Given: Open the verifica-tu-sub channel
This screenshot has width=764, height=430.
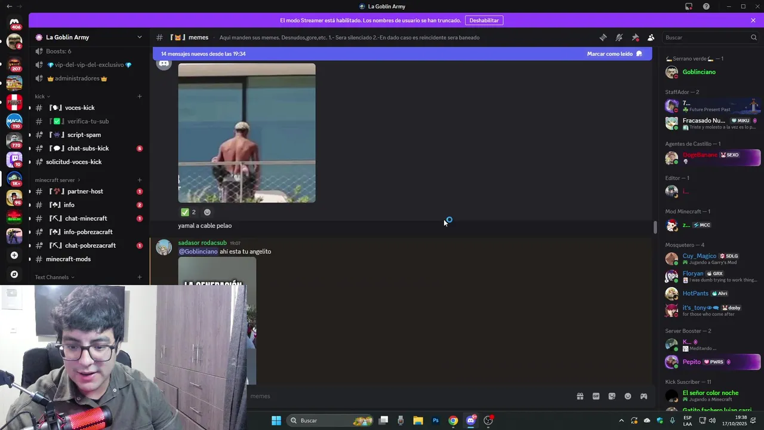Looking at the screenshot, I should 88,121.
